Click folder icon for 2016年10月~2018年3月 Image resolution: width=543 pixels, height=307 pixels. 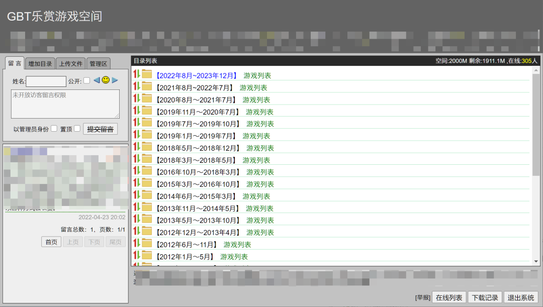pos(147,171)
